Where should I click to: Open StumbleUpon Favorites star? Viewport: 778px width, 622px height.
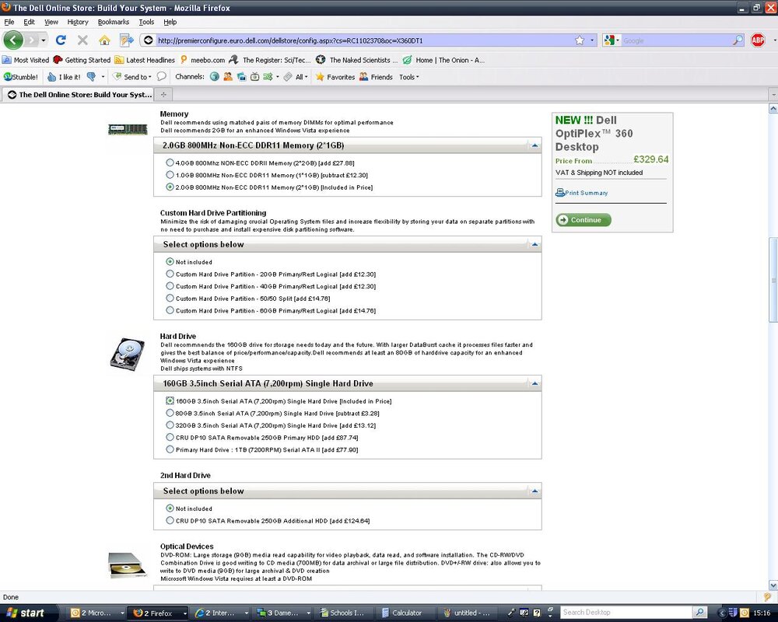(x=335, y=77)
